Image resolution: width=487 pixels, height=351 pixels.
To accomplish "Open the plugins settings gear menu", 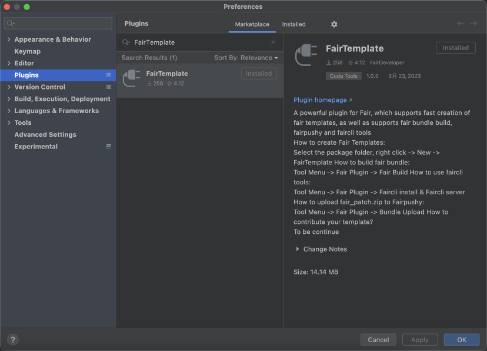I will pyautogui.click(x=334, y=24).
